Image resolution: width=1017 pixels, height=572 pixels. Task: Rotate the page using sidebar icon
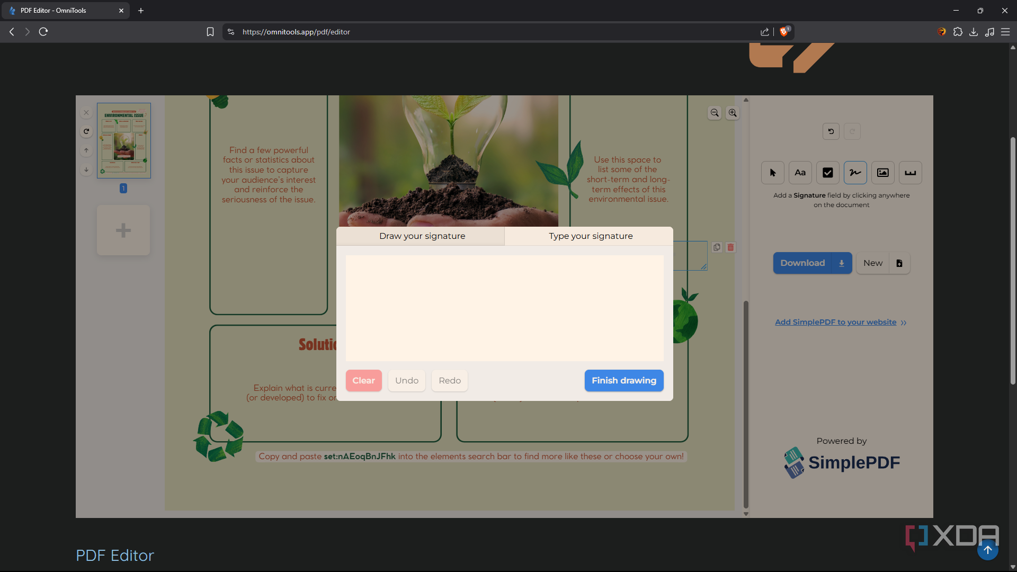pyautogui.click(x=86, y=131)
